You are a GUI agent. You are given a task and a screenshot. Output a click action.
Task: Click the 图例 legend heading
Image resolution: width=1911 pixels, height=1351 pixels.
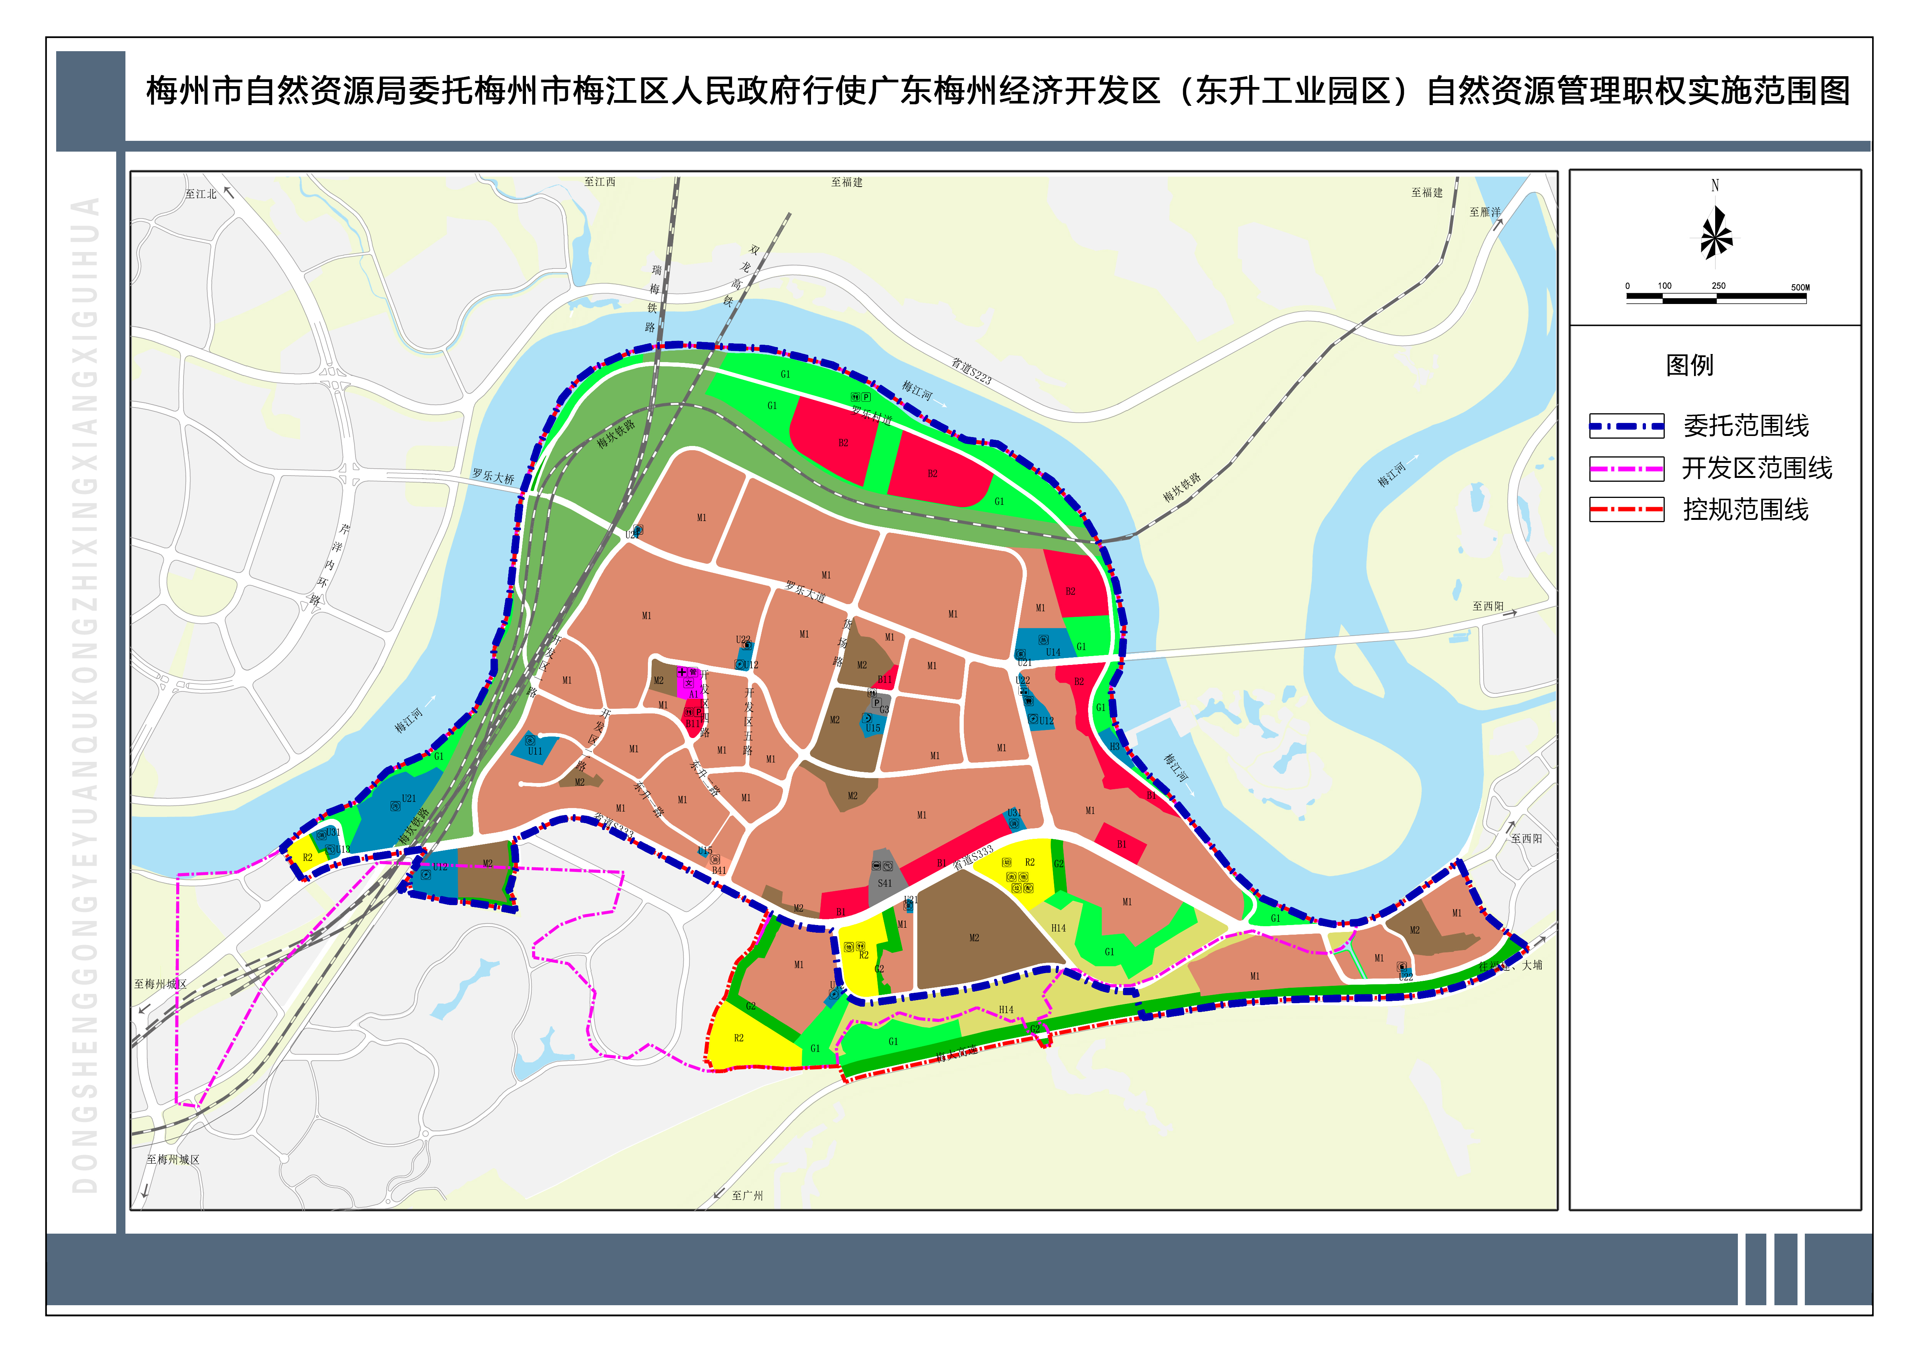(1690, 366)
